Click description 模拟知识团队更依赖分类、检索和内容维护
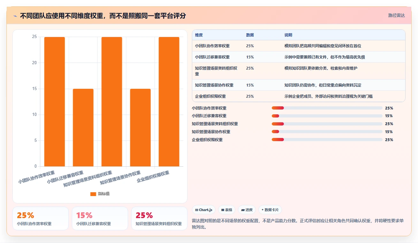Screen dimensions: 418x243 tap(321, 68)
